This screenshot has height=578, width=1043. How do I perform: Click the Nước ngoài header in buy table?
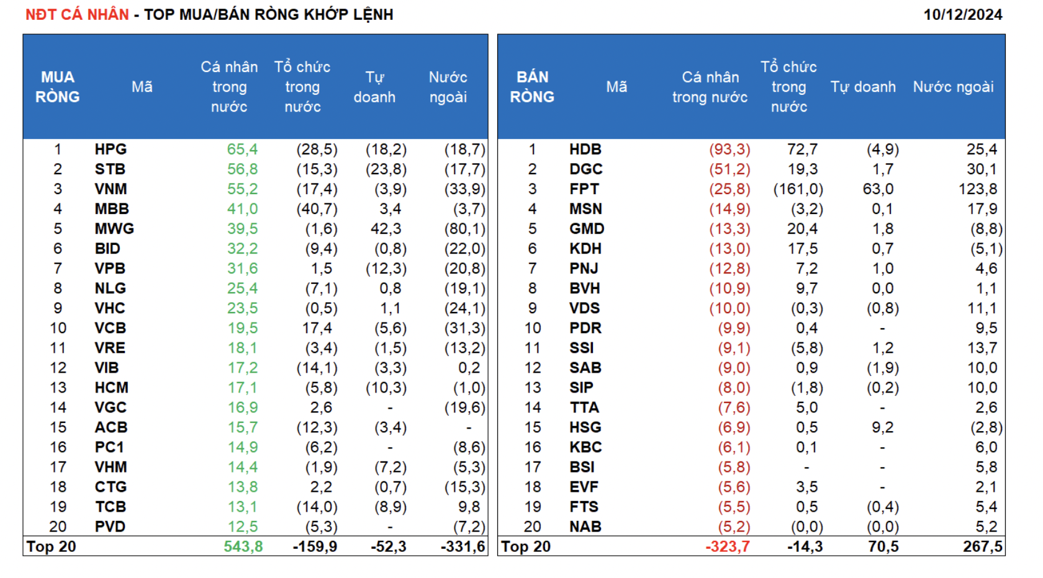448,87
